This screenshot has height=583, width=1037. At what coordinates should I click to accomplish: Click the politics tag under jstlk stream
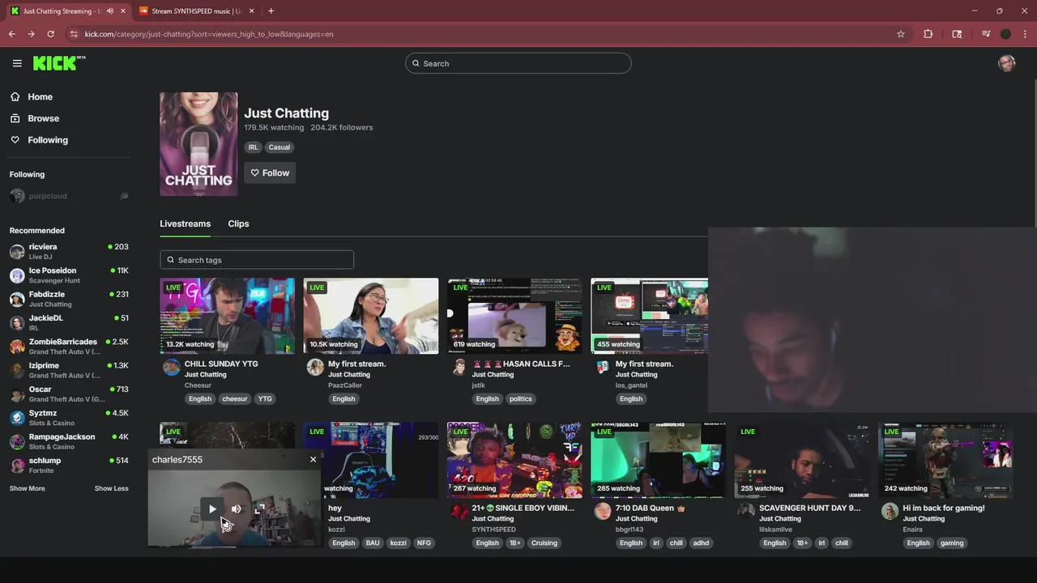[520, 398]
